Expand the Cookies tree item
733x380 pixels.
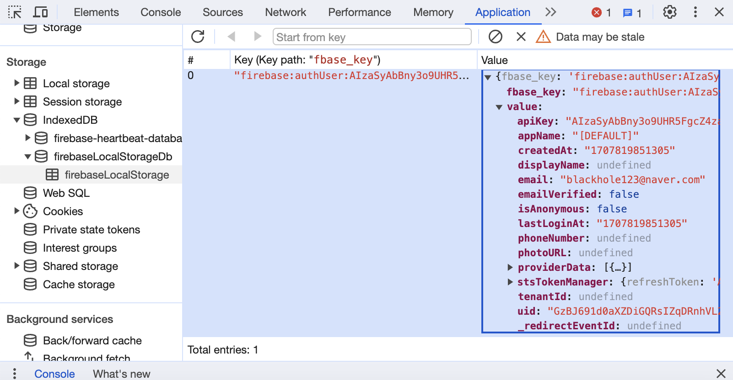coord(16,211)
